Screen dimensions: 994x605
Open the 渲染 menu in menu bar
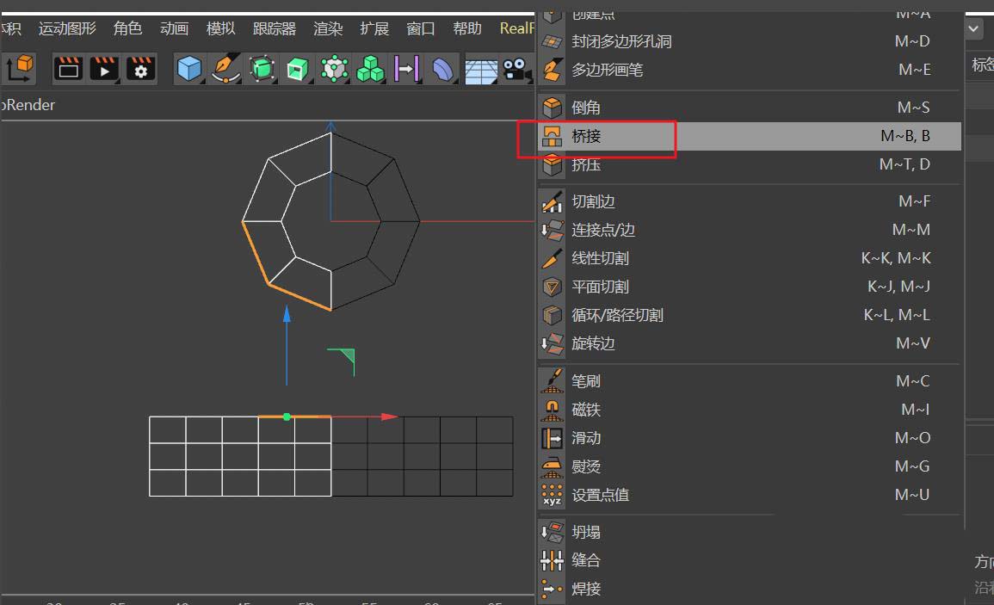tap(328, 28)
